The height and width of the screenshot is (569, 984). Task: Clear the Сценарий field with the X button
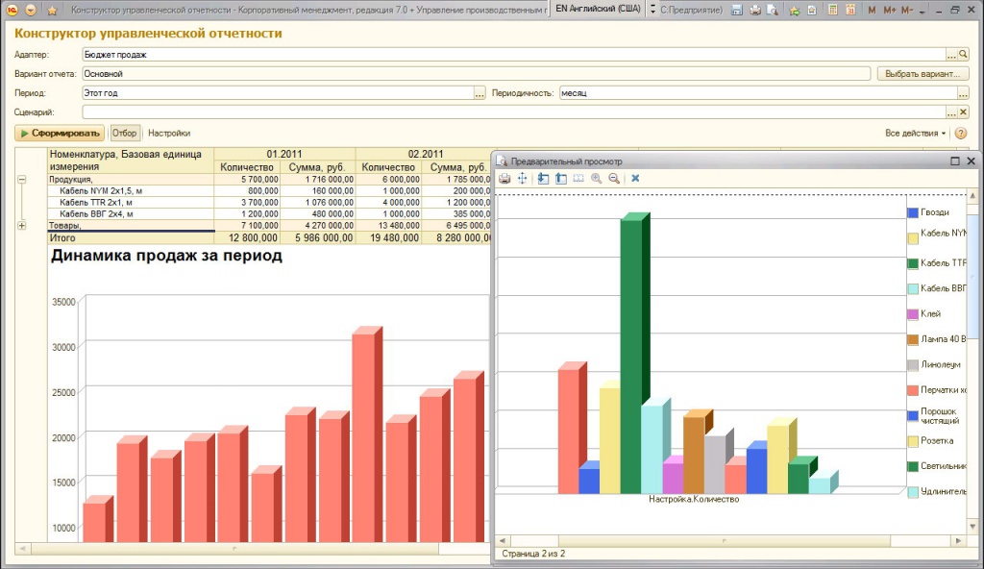click(963, 112)
